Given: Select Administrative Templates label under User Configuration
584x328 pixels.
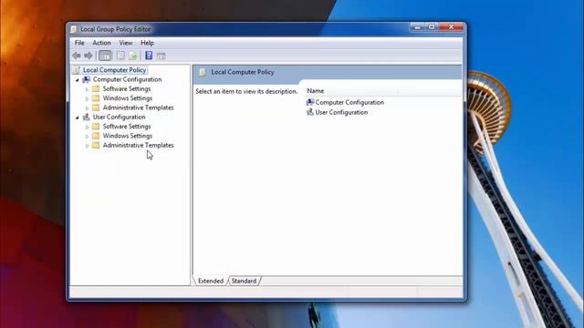Looking at the screenshot, I should point(138,145).
